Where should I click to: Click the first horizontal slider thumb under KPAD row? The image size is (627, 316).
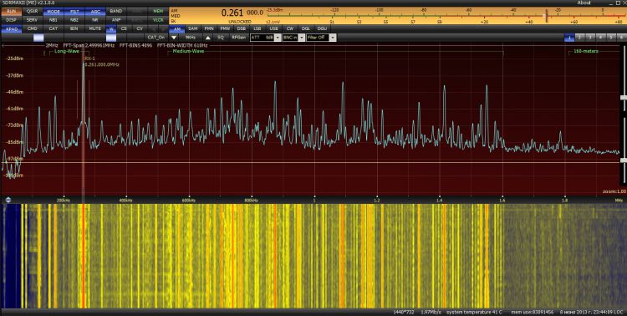(x=38, y=38)
